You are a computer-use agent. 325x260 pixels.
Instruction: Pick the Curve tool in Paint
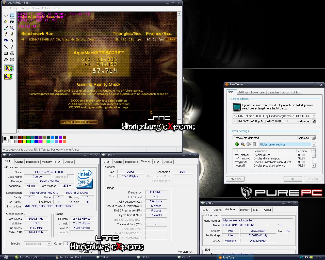point(12,47)
